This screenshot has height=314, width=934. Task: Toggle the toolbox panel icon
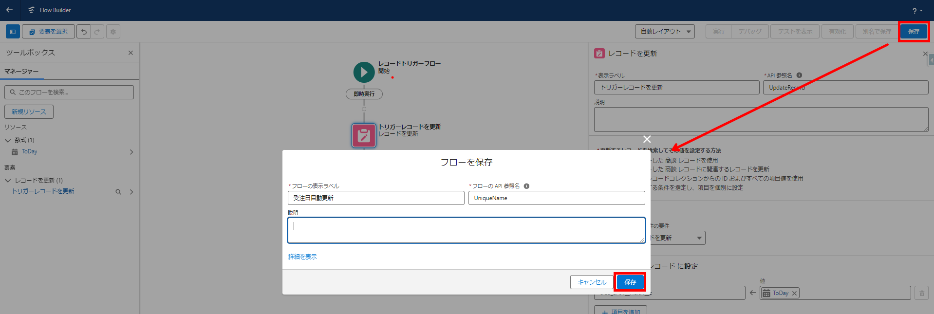[x=13, y=32]
